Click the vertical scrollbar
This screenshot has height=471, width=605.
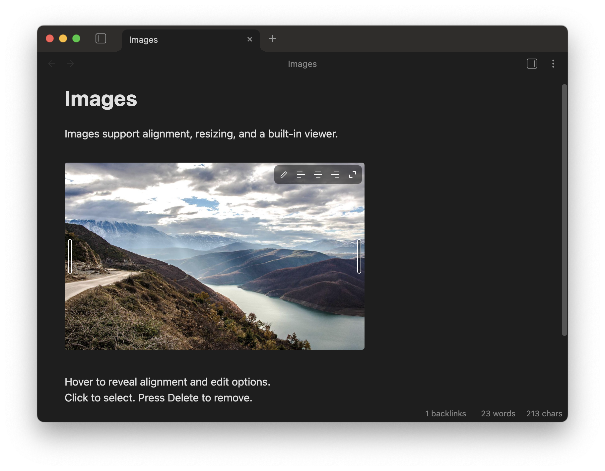pyautogui.click(x=564, y=210)
